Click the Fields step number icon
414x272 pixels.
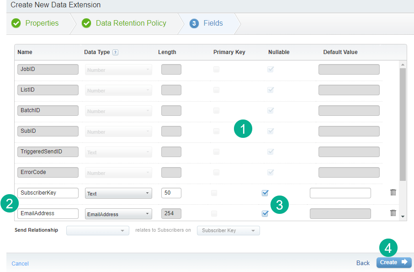[x=194, y=23]
